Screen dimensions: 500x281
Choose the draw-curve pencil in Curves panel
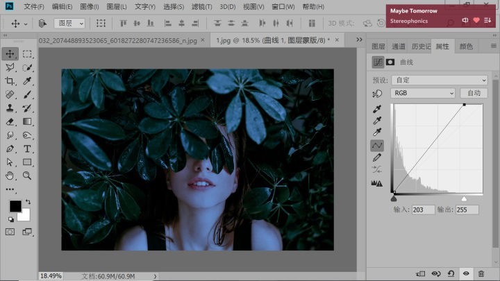click(377, 158)
